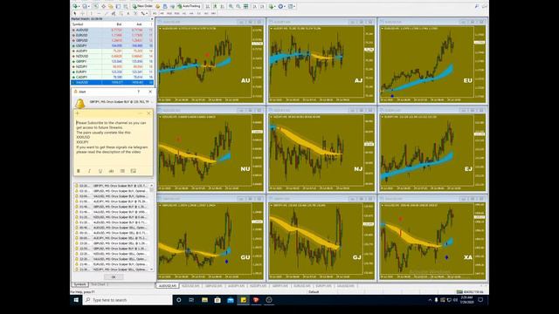Click the Alert dialog help question mark

point(139,92)
